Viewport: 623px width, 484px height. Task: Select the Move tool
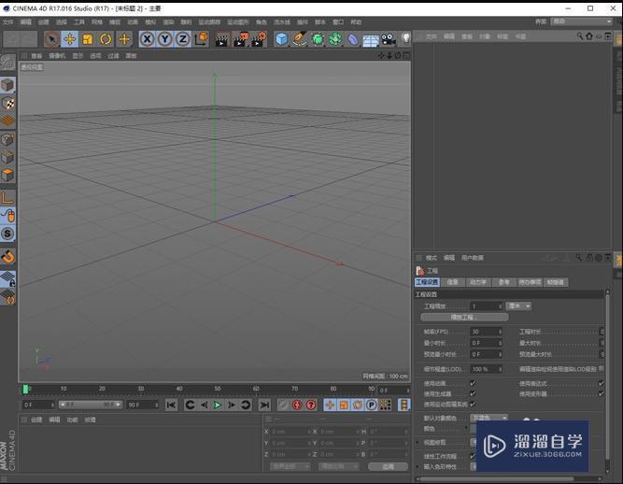tap(69, 39)
